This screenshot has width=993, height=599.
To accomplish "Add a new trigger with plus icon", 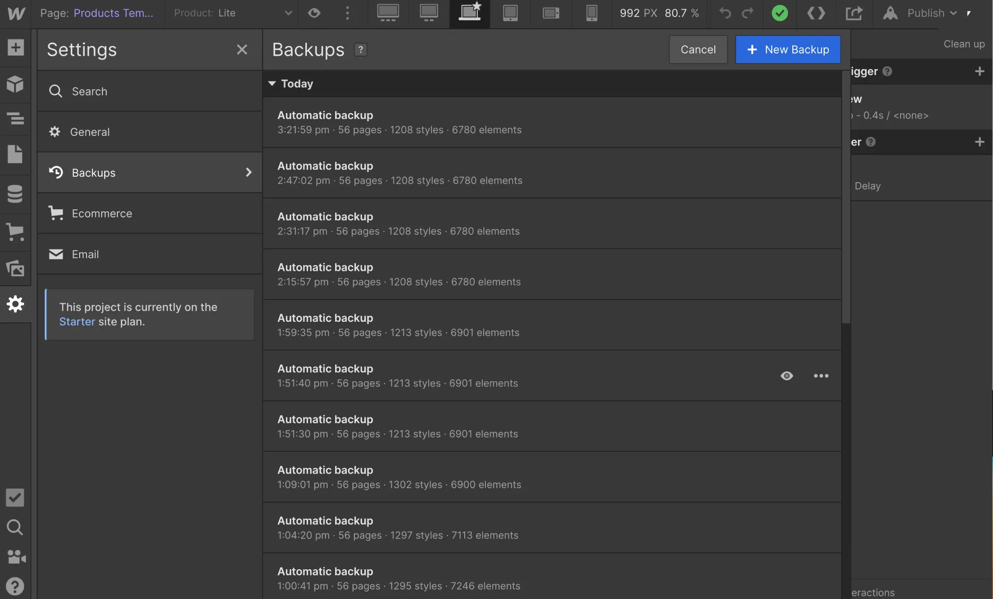I will pyautogui.click(x=980, y=71).
